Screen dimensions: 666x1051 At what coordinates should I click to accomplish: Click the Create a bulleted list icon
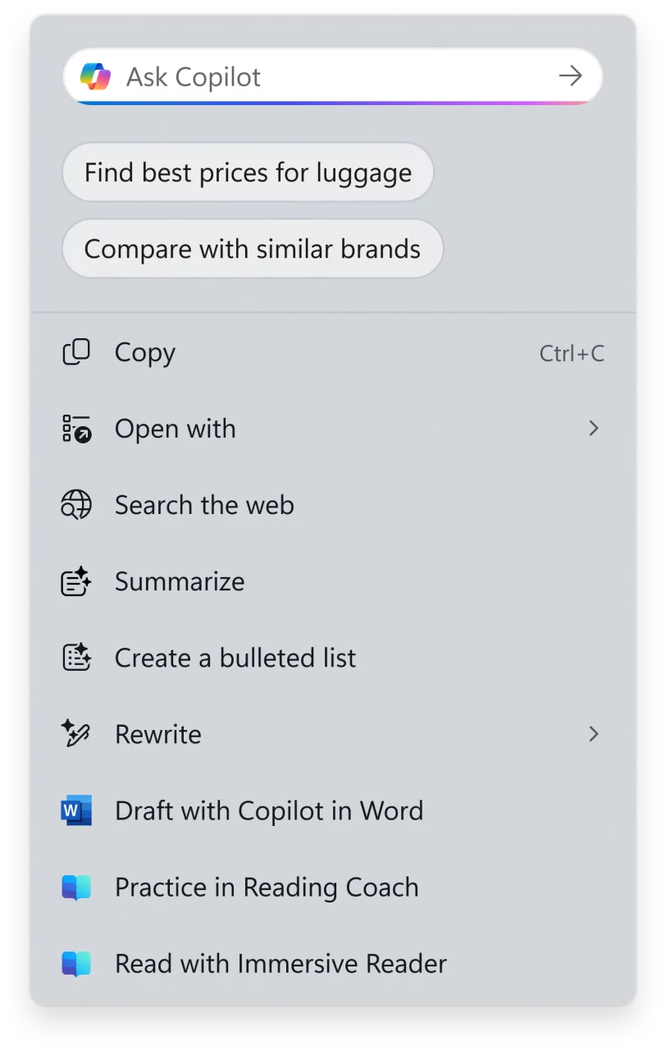tap(76, 658)
